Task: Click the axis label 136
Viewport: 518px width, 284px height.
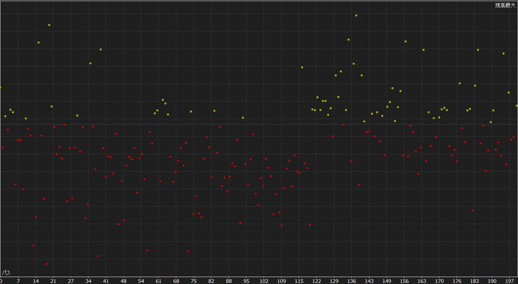Action: coord(352,281)
